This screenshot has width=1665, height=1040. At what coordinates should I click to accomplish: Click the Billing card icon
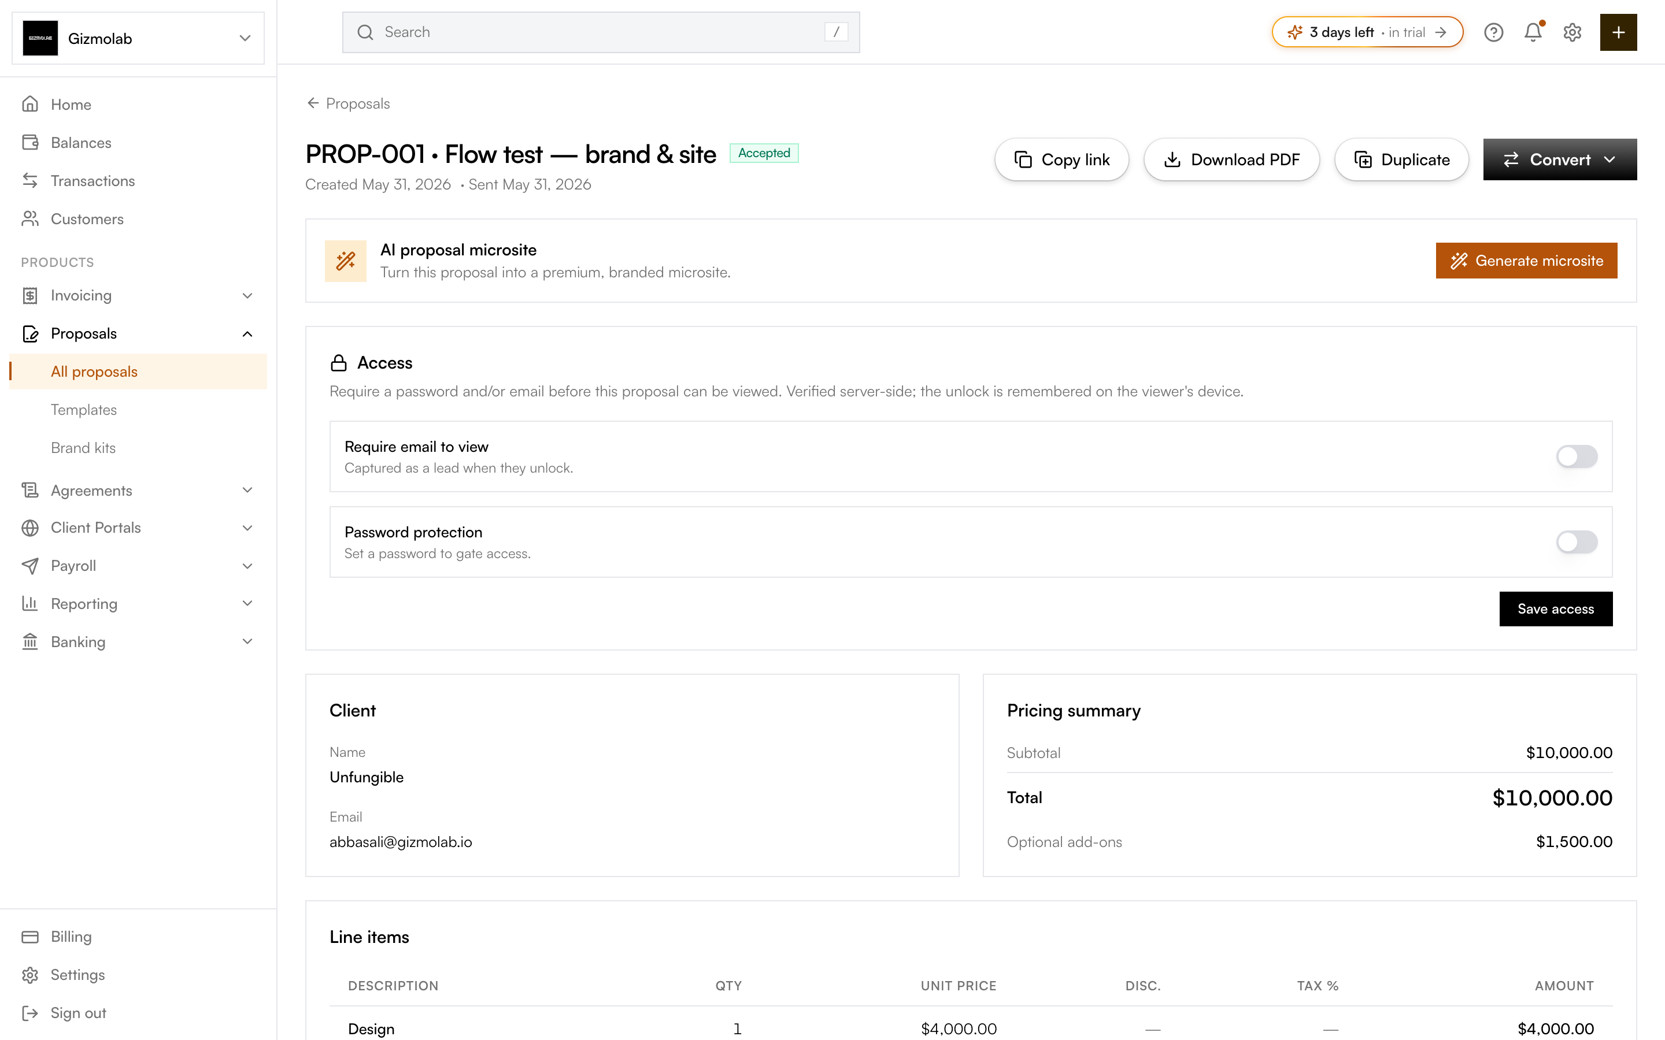(x=30, y=936)
